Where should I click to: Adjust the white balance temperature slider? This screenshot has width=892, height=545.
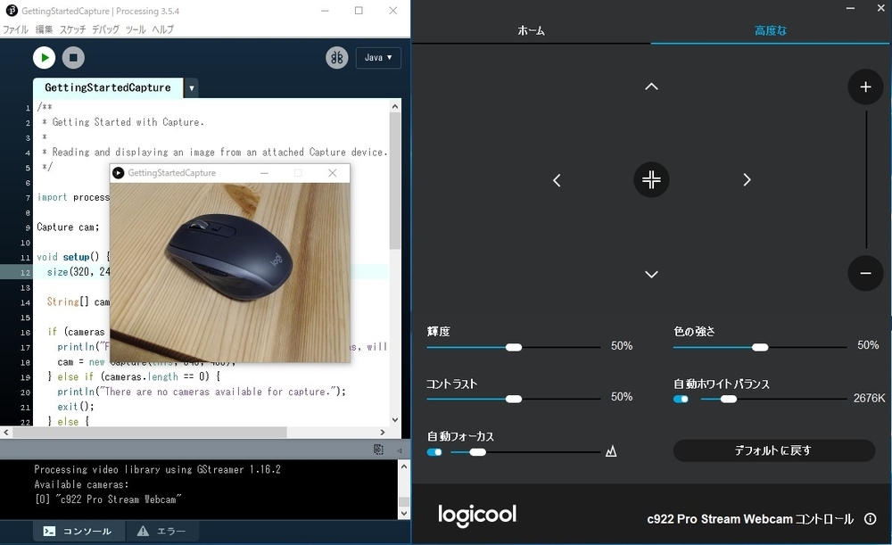point(773,399)
